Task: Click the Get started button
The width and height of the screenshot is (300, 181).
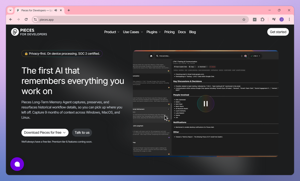Action: (x=278, y=32)
